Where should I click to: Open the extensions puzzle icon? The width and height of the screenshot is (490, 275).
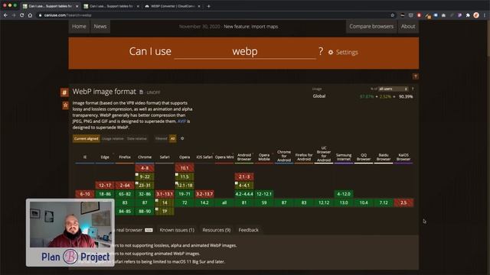click(x=468, y=15)
